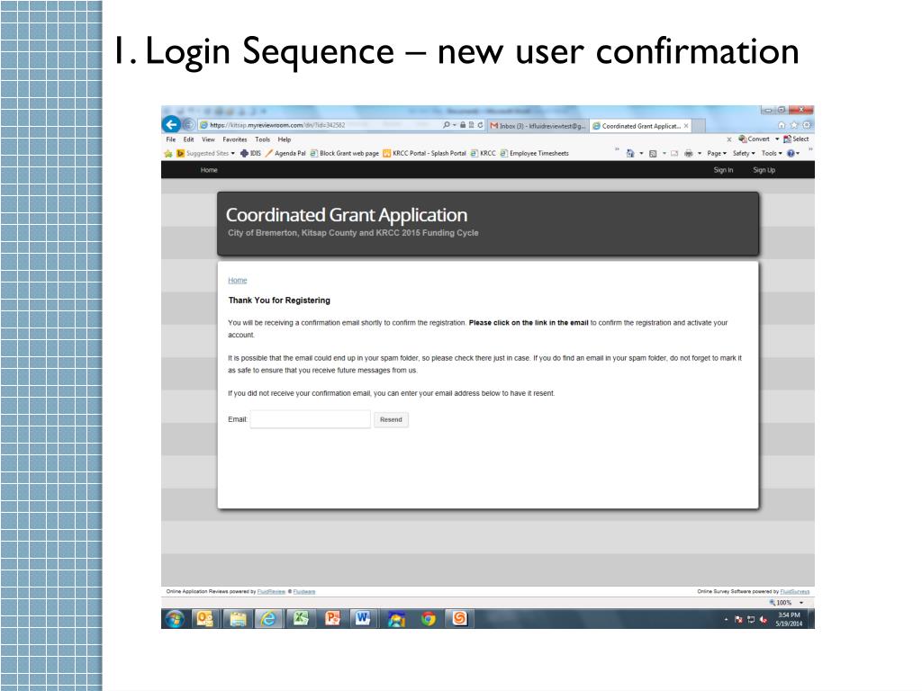Click the Email input field
This screenshot has width=922, height=691.
click(x=310, y=419)
